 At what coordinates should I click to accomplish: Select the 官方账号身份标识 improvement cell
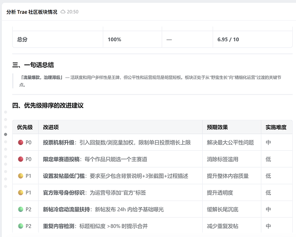point(120,192)
